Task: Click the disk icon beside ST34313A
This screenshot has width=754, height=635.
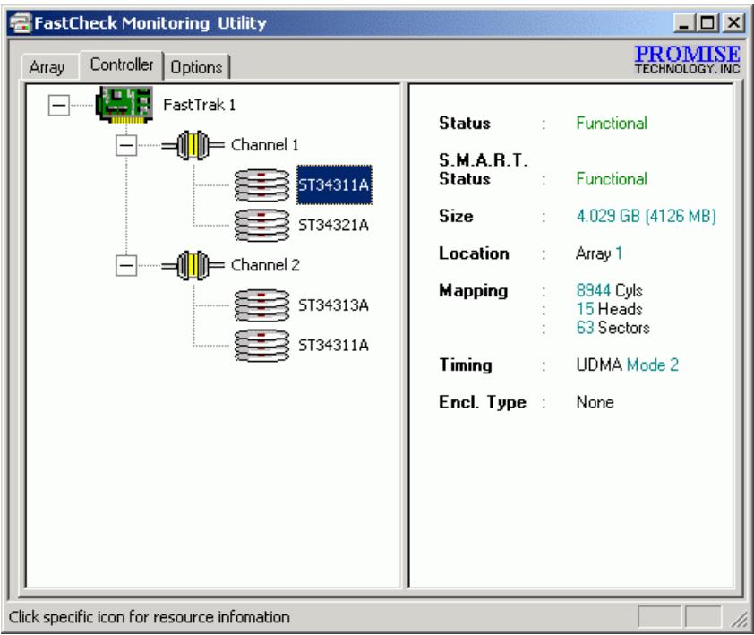Action: coord(262,305)
